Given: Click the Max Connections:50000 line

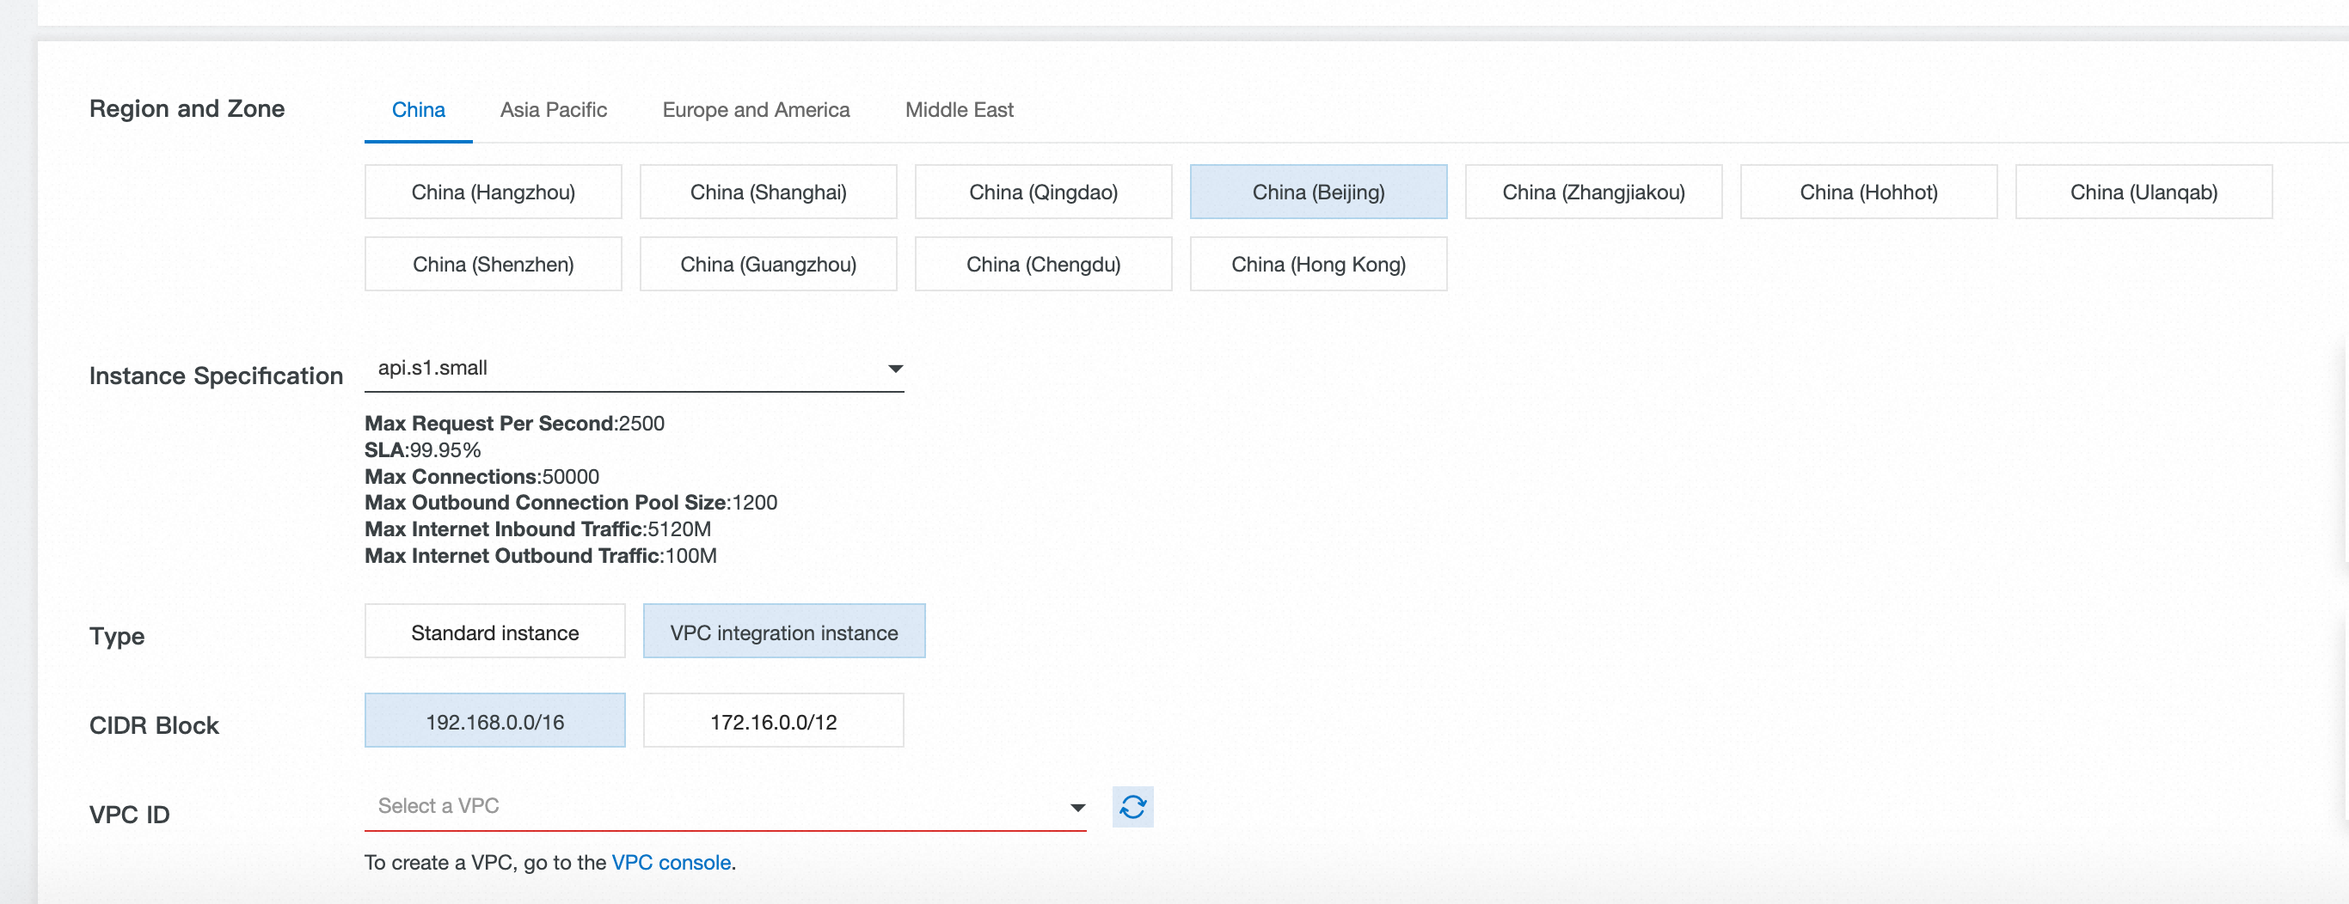Looking at the screenshot, I should pos(481,476).
